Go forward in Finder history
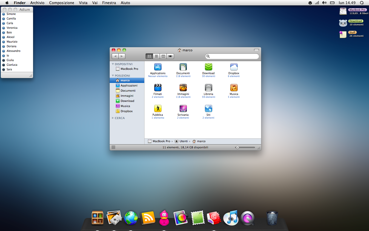369x231 pixels. tap(122, 56)
